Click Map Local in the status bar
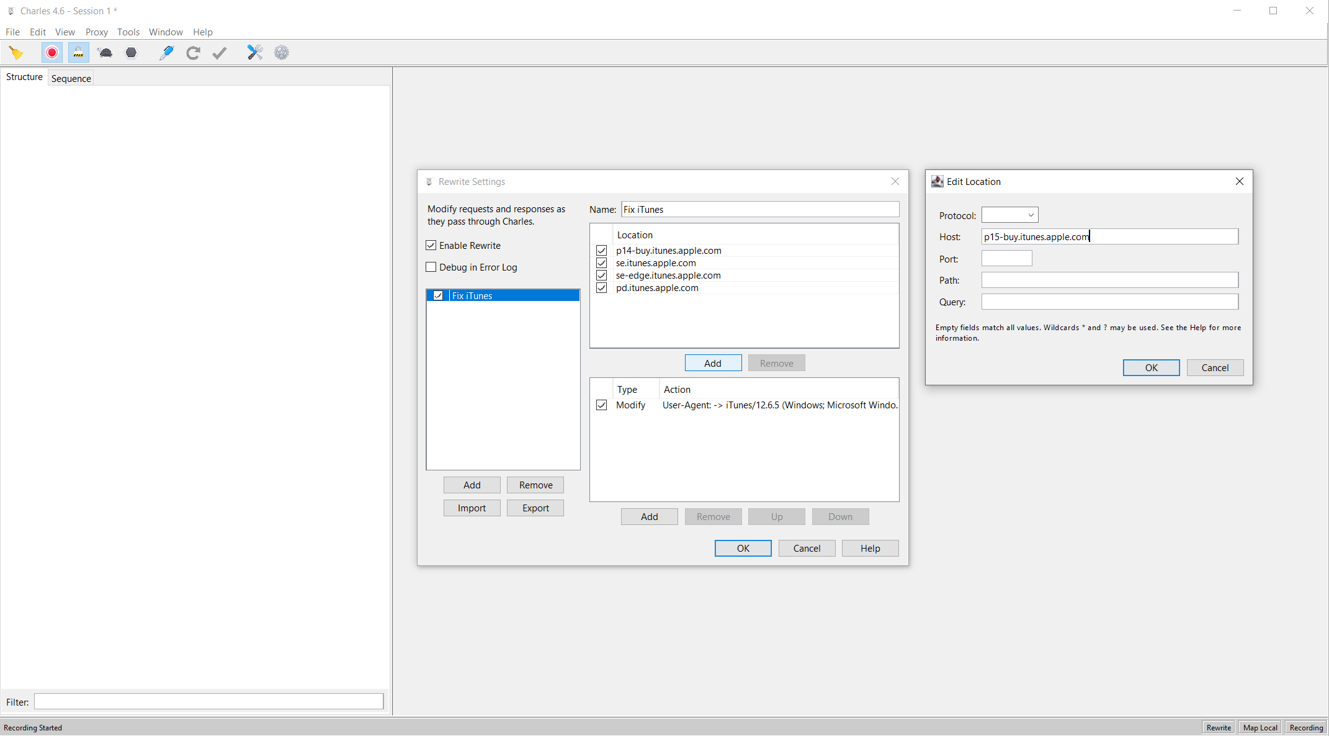 tap(1260, 727)
